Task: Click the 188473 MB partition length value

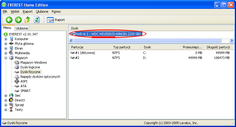Action: point(222,58)
